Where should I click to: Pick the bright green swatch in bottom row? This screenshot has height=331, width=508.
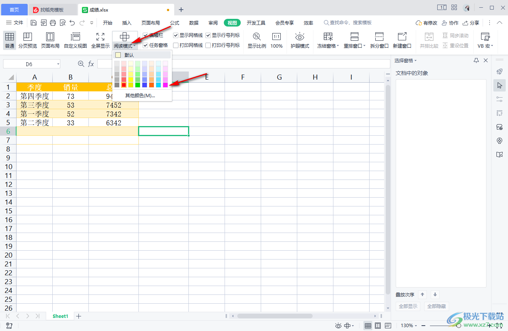pos(138,85)
